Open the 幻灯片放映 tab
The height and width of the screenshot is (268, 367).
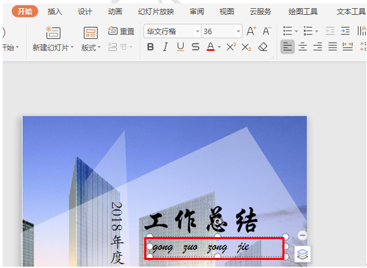tap(156, 11)
